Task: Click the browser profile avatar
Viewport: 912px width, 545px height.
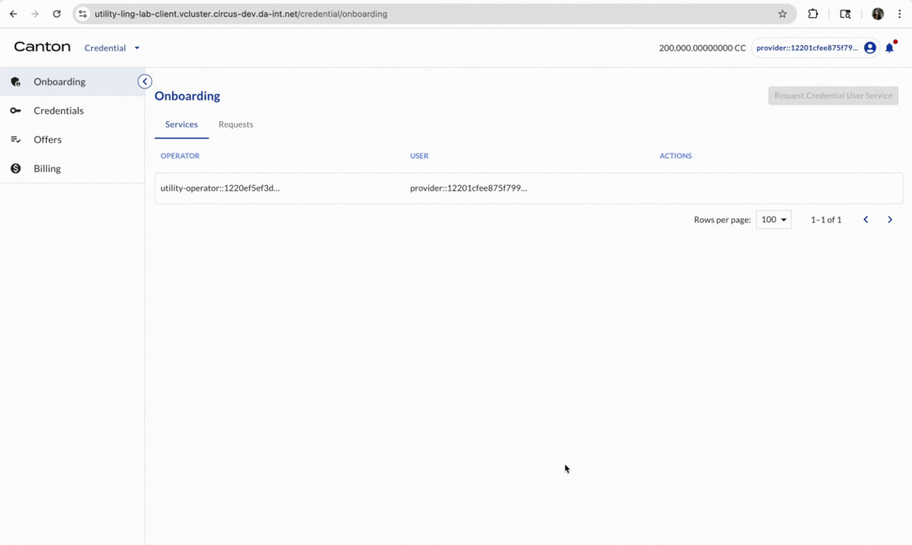Action: tap(877, 14)
